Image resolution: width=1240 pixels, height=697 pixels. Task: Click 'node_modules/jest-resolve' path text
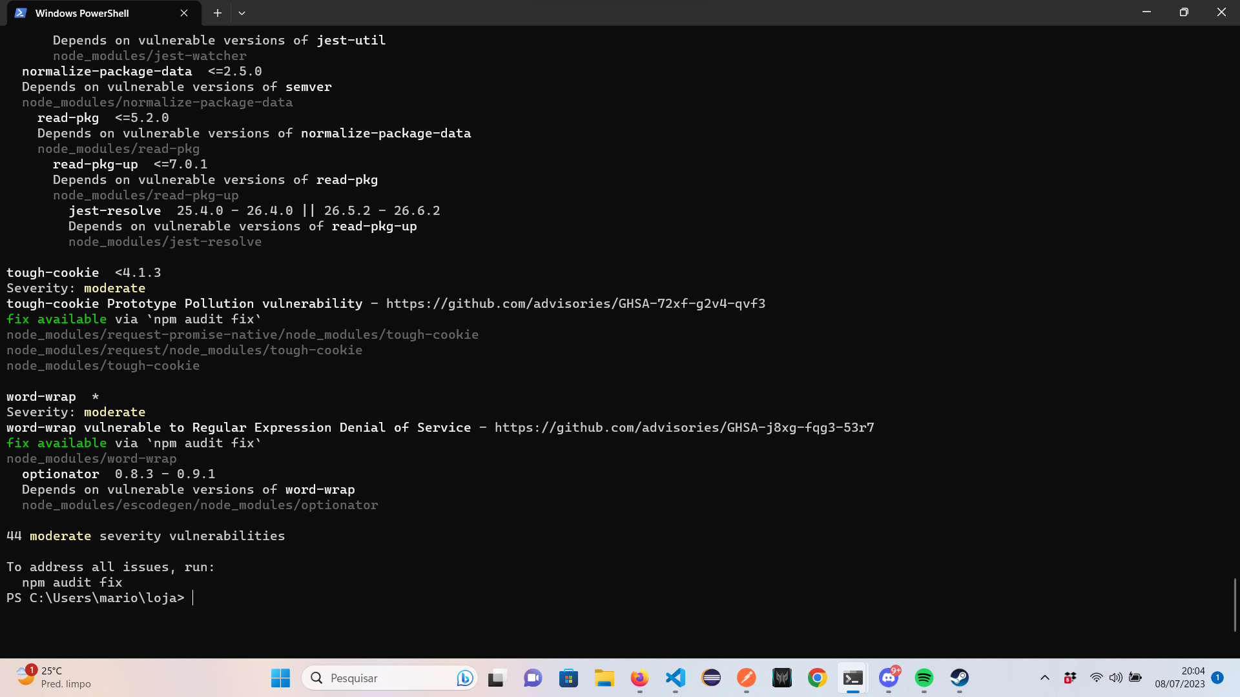(165, 242)
